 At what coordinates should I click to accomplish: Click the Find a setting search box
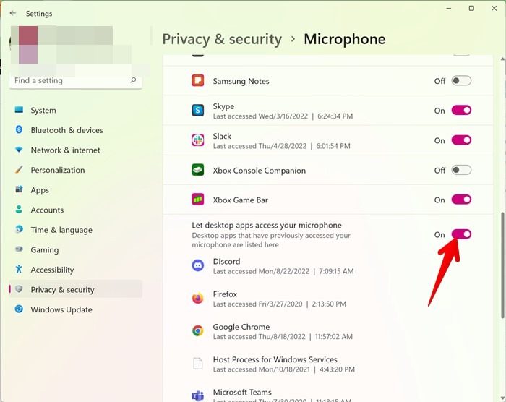[x=70, y=80]
